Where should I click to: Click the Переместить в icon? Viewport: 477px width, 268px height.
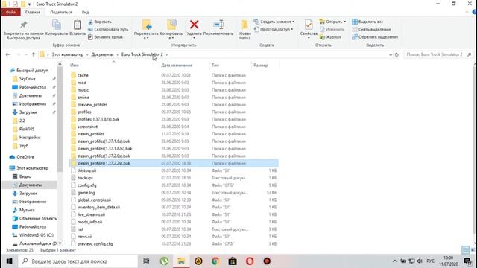click(x=146, y=25)
